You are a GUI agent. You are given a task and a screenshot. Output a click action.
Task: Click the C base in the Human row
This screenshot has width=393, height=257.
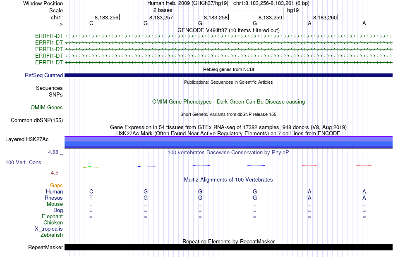tap(91, 191)
